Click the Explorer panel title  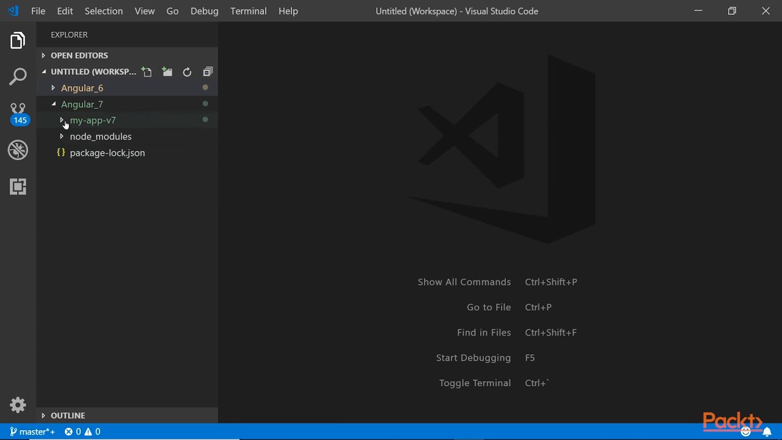point(69,35)
